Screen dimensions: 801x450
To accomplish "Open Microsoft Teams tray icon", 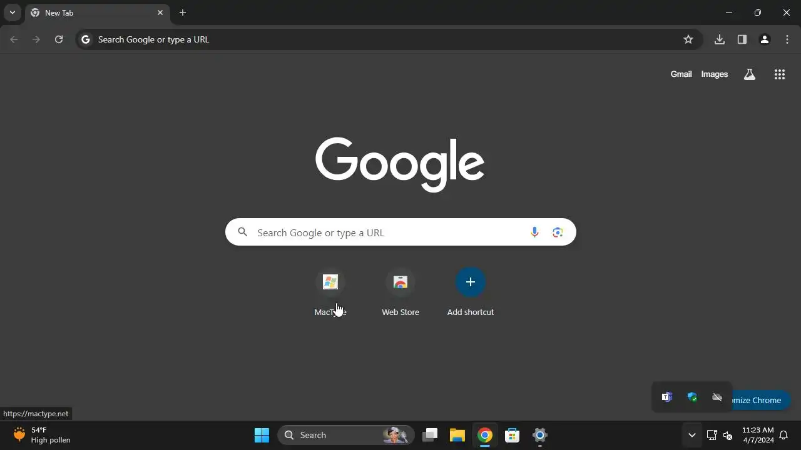I will pos(667,397).
